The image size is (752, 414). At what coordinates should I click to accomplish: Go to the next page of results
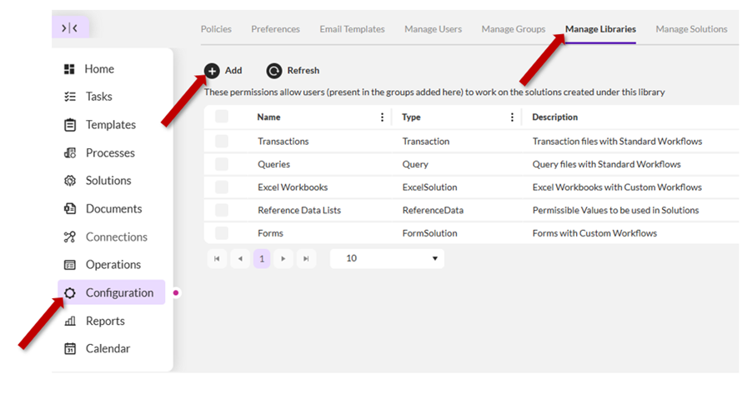tap(284, 259)
